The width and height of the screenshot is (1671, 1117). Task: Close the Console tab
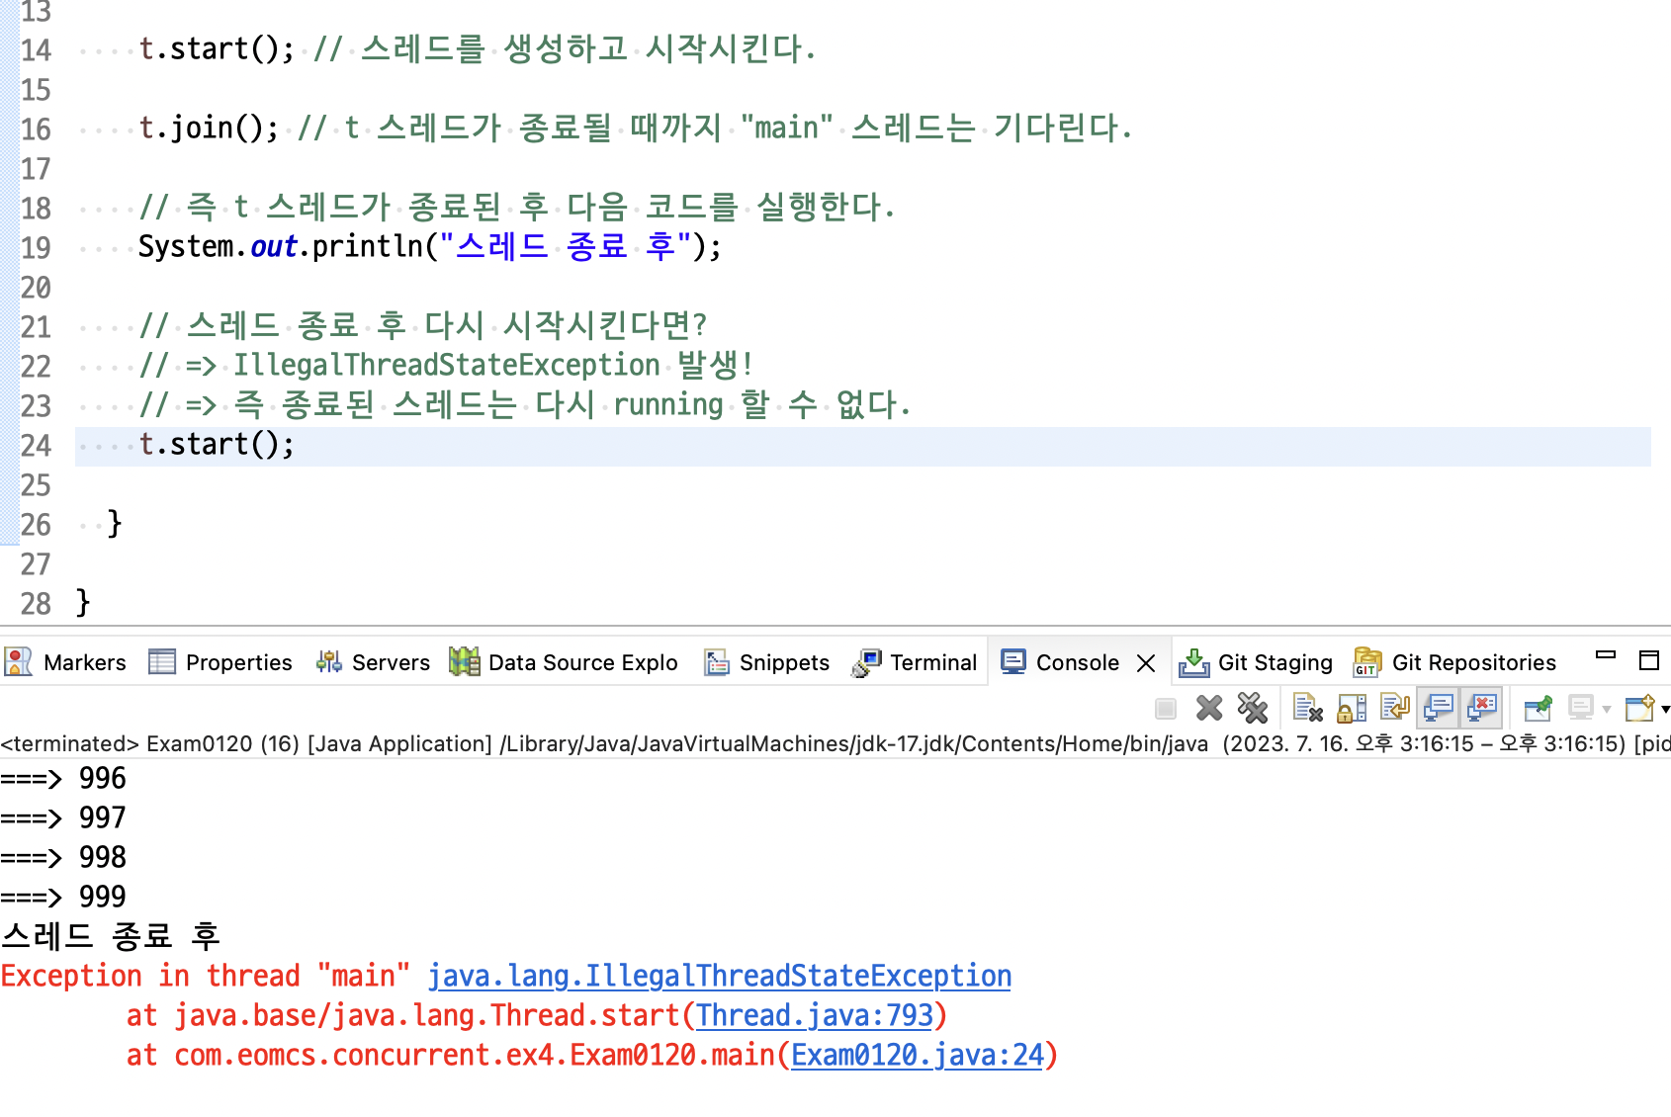[x=1146, y=663]
